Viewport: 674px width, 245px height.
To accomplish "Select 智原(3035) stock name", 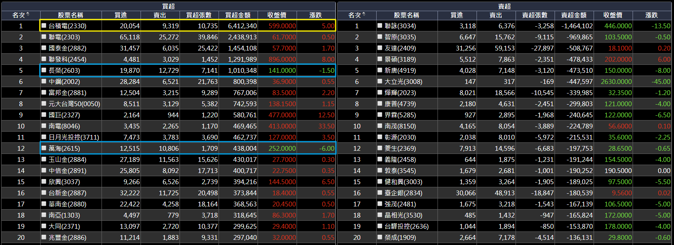I will (x=400, y=37).
